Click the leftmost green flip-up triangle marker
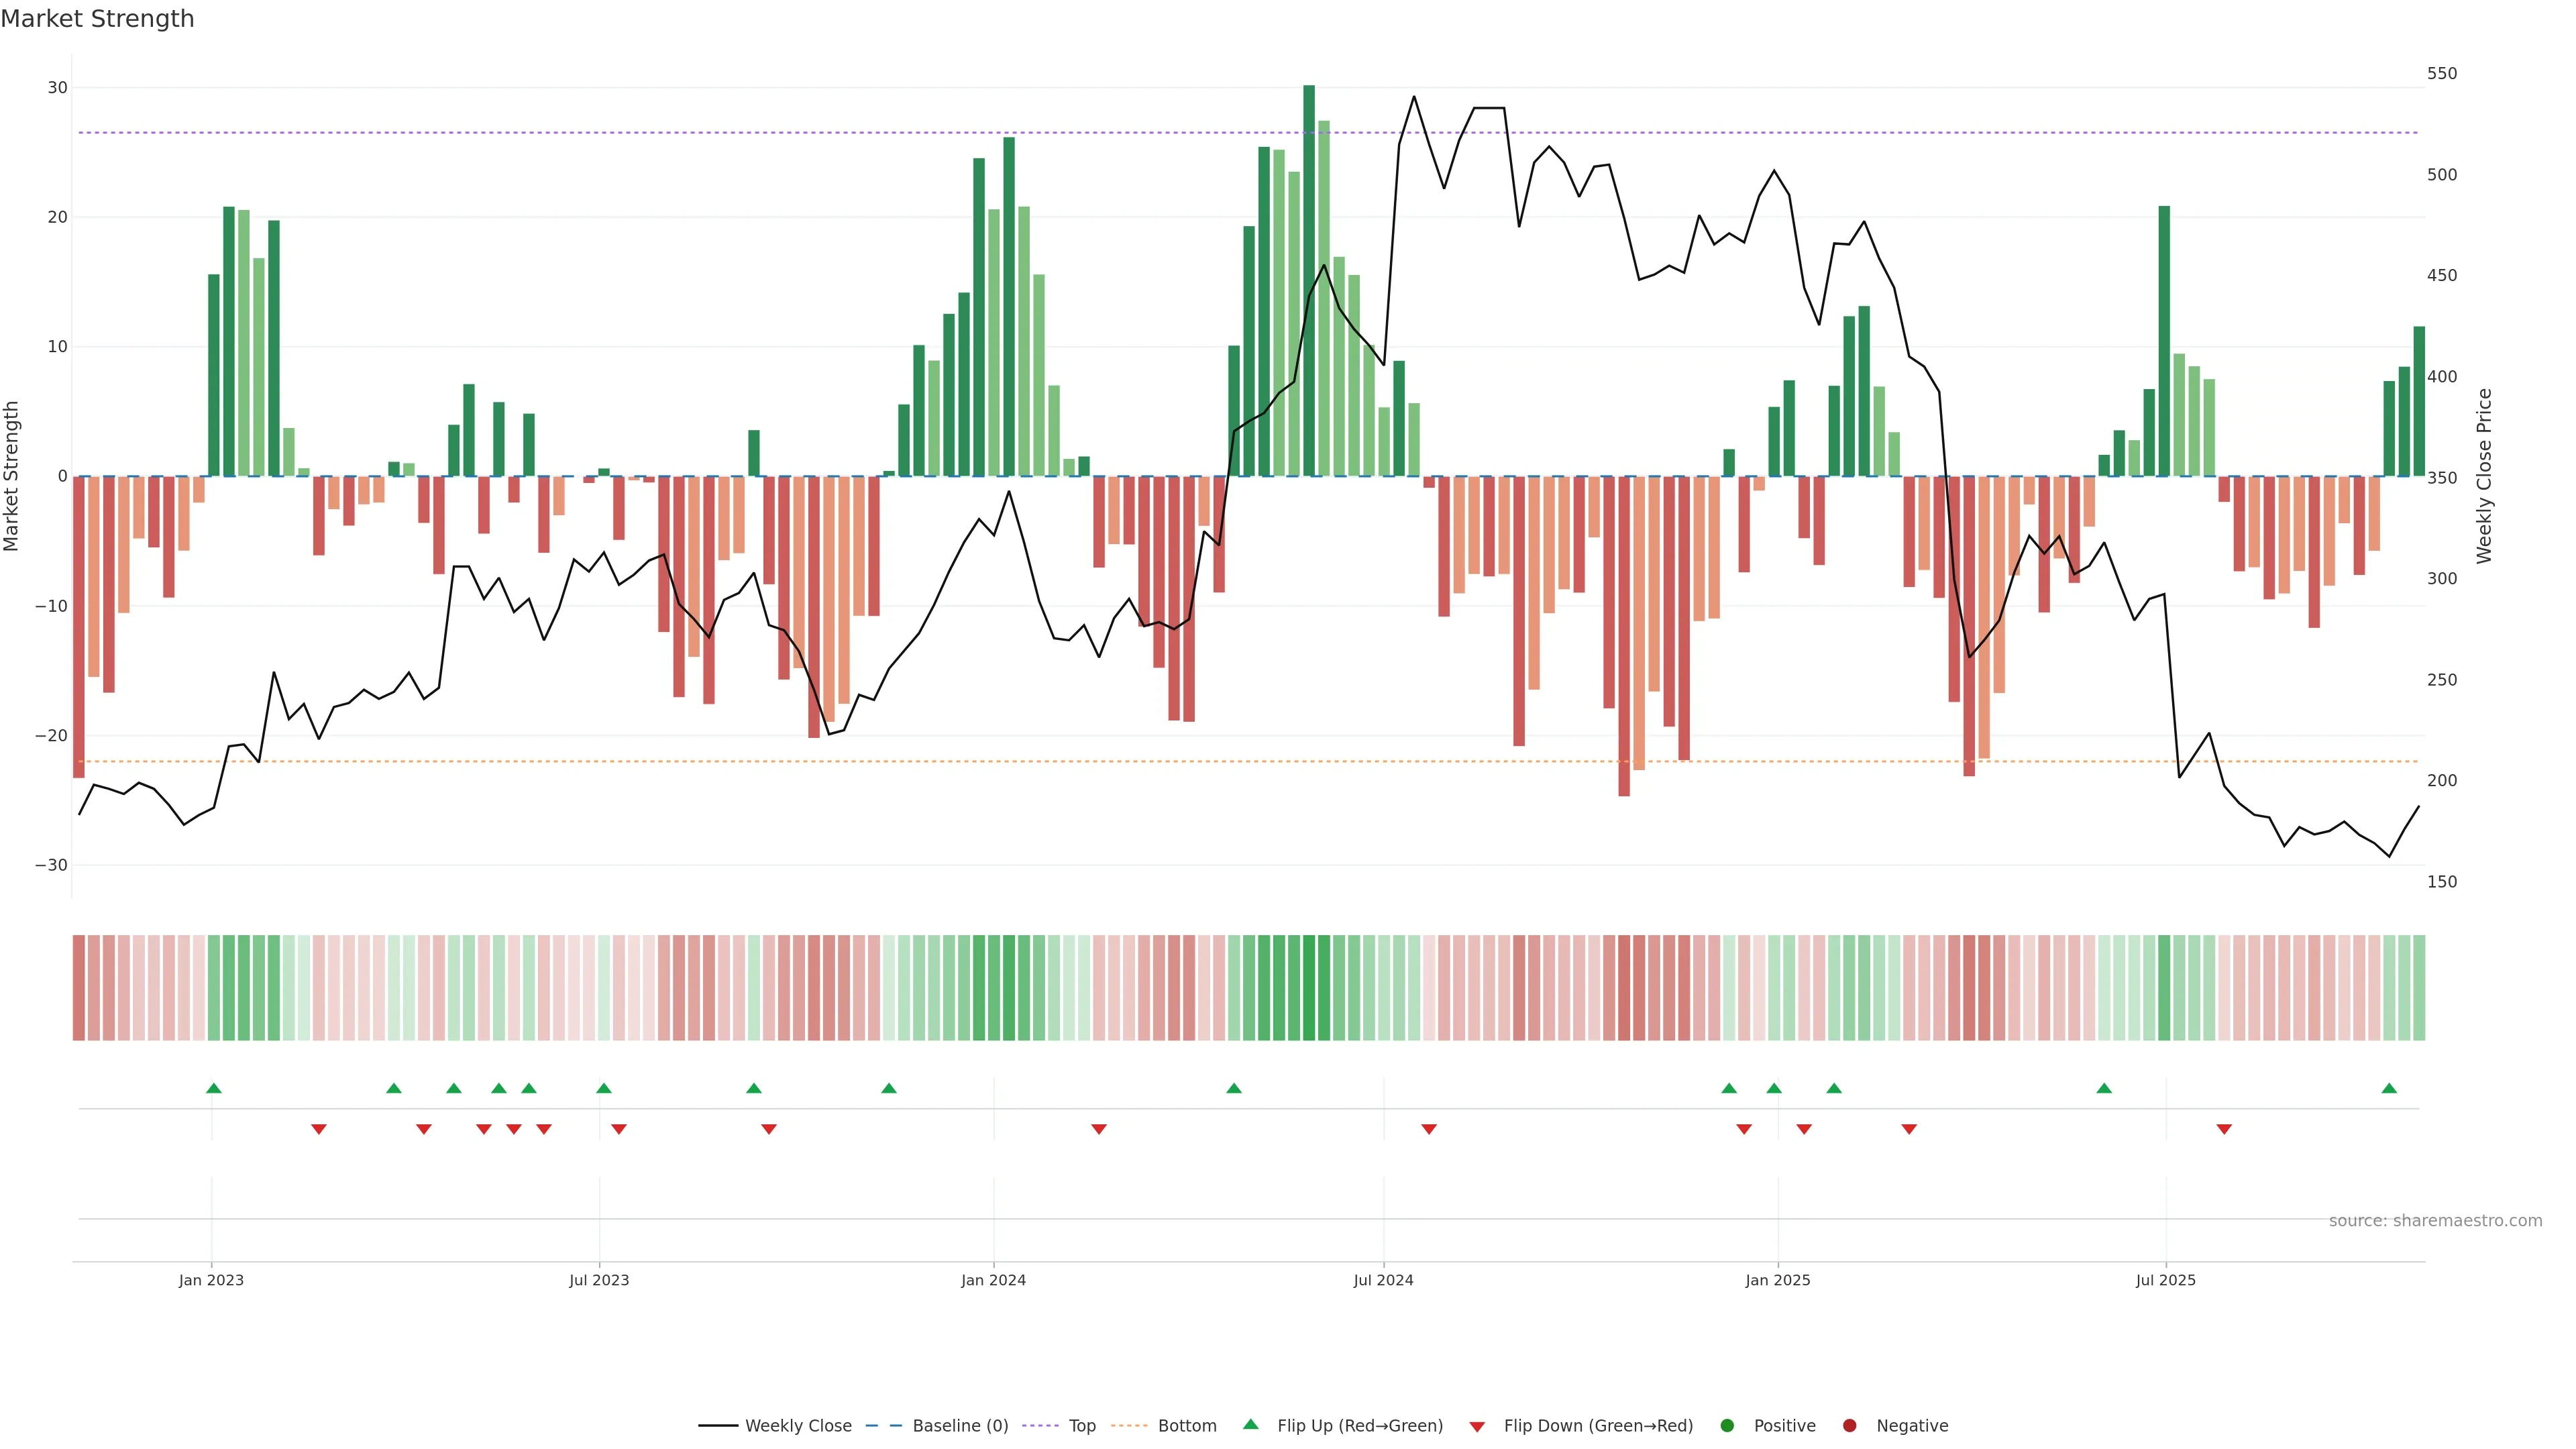 pos(213,1088)
